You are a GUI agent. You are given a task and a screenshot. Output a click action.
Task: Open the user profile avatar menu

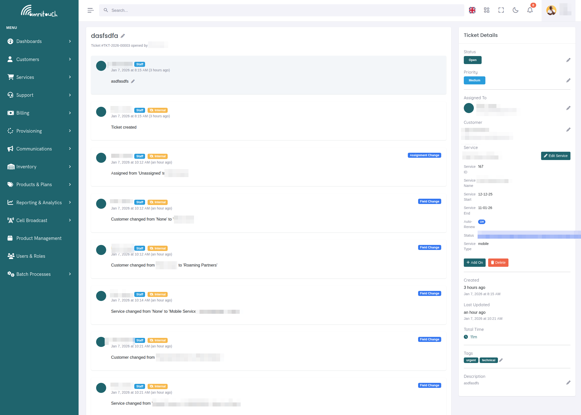pyautogui.click(x=551, y=10)
